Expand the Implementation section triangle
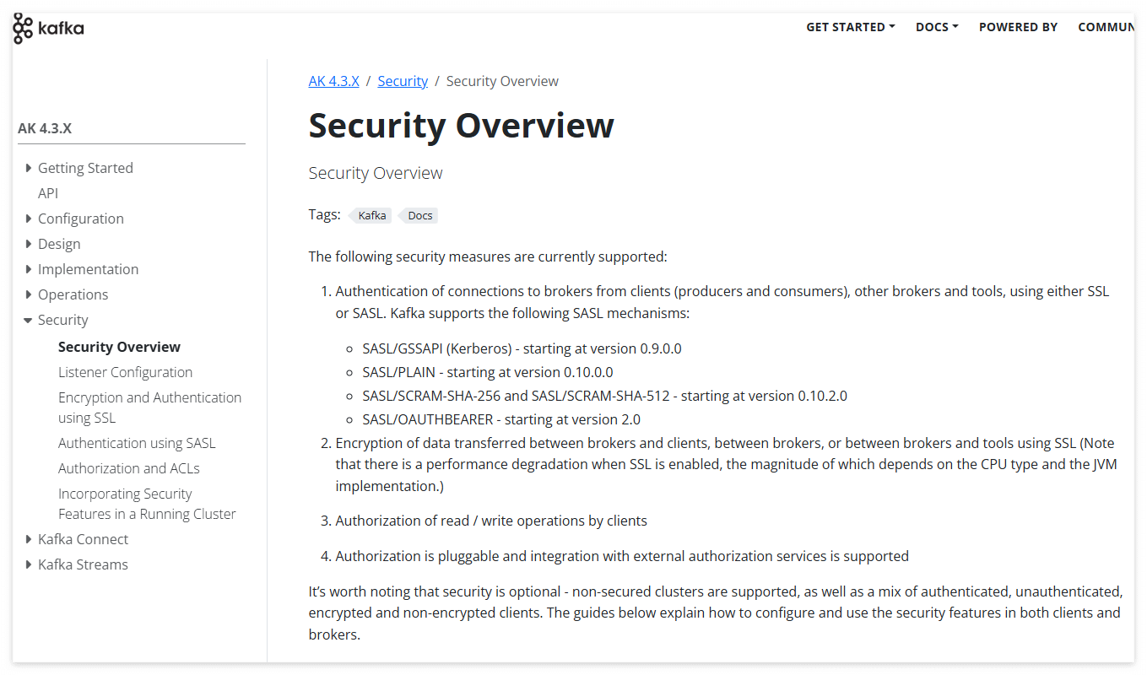The image size is (1147, 675). point(29,269)
